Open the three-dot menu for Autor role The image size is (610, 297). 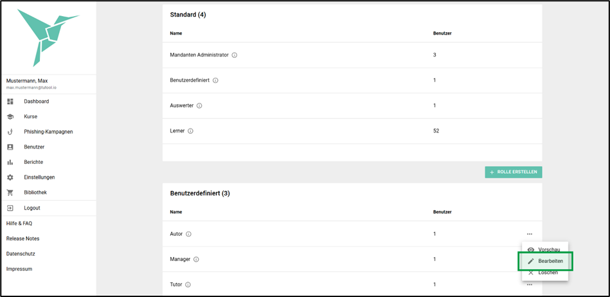point(530,234)
